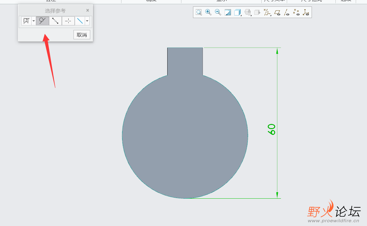Toggle datum plane display visibility

[x=277, y=13]
